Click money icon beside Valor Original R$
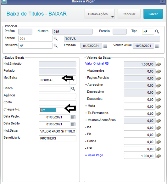167x184 pixels. pyautogui.click(x=158, y=65)
